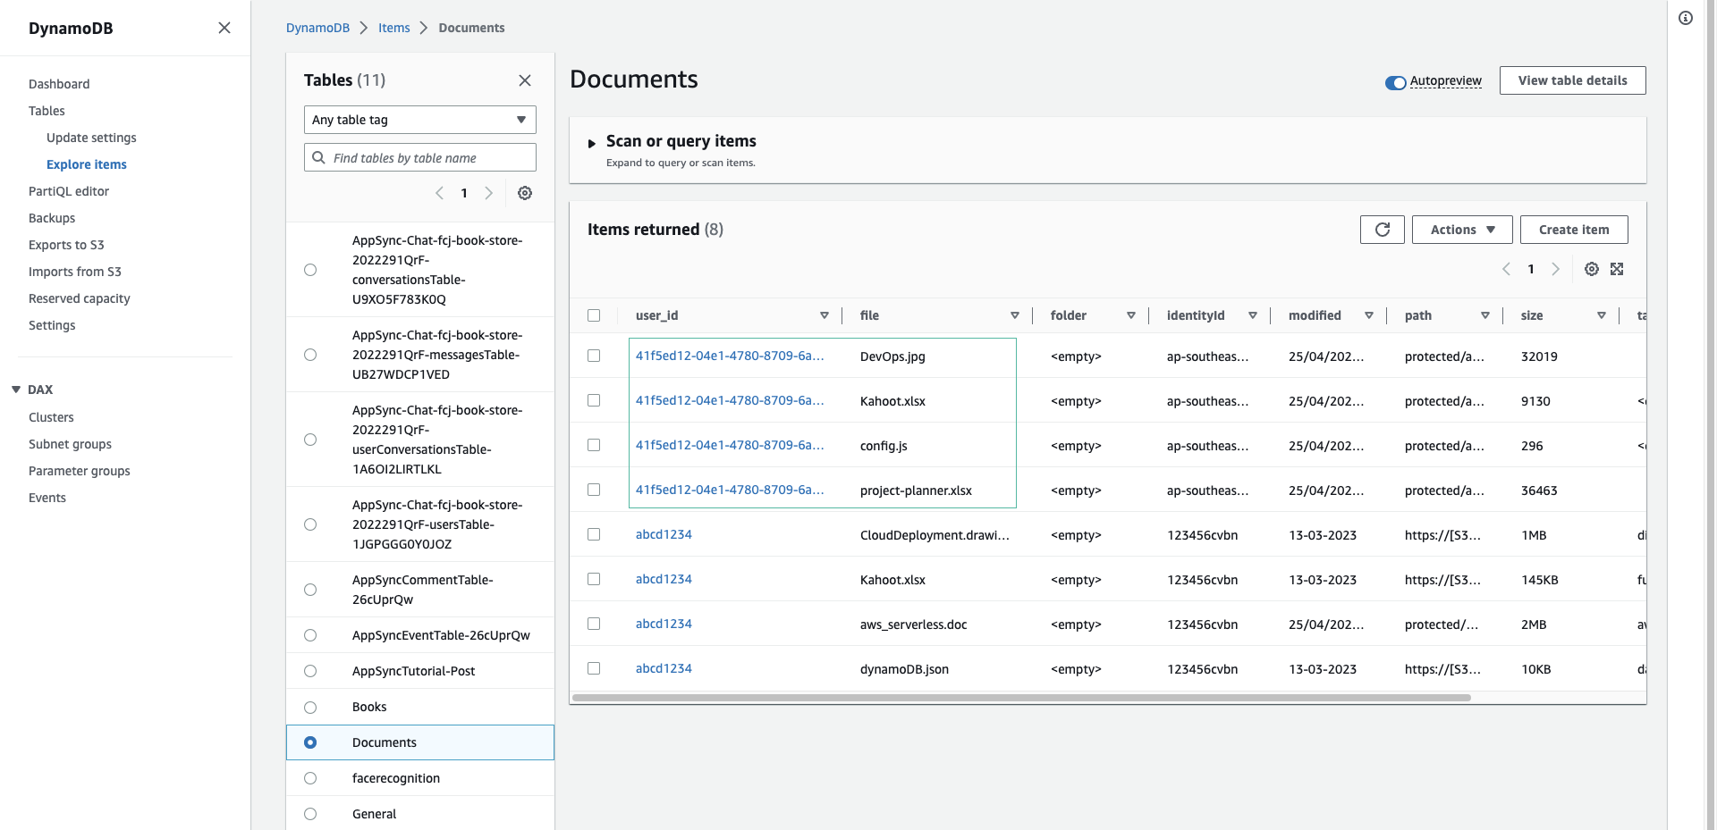Open Events in DAX sidebar
Screen dimensions: 1717x830
pos(47,498)
